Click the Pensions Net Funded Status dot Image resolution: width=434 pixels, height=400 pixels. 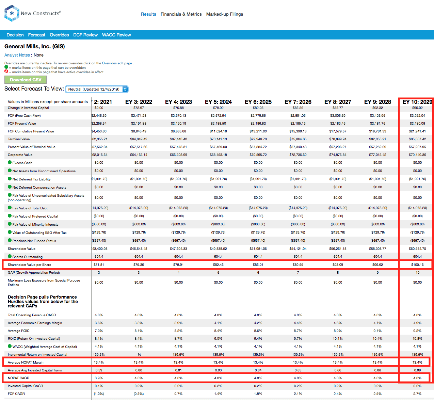(x=10, y=240)
